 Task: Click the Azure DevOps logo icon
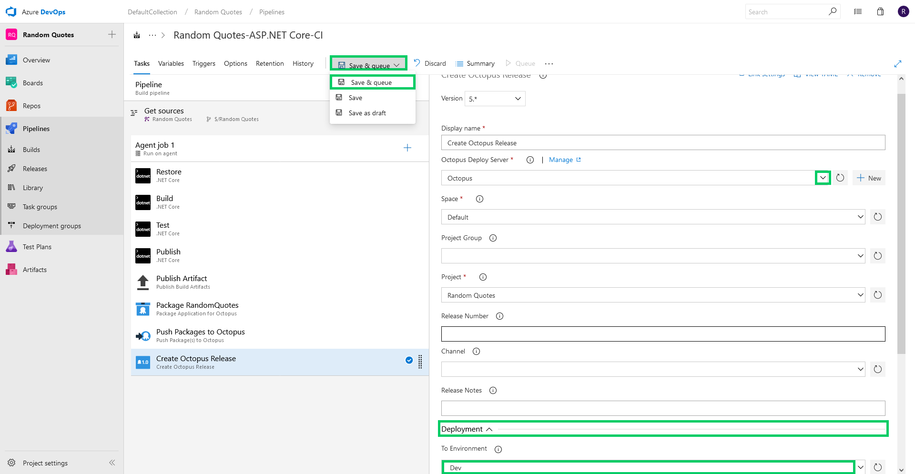pyautogui.click(x=11, y=12)
